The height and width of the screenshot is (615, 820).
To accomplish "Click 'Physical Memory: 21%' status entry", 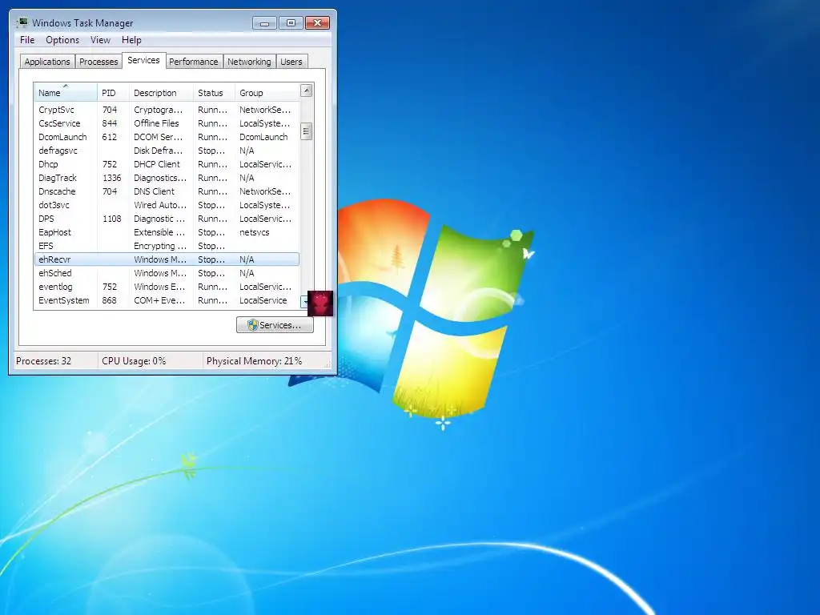I will point(254,361).
